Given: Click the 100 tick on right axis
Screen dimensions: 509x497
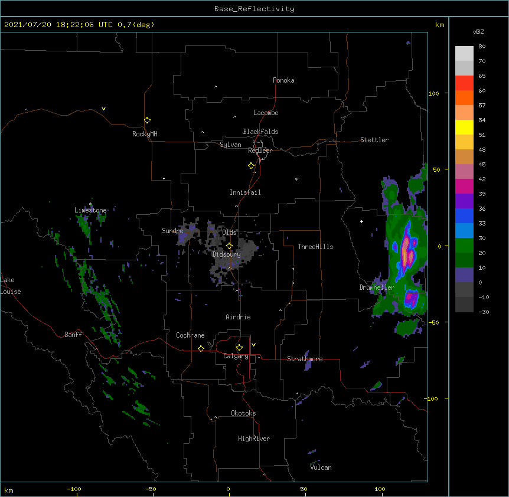Looking at the screenshot, I should pos(433,93).
